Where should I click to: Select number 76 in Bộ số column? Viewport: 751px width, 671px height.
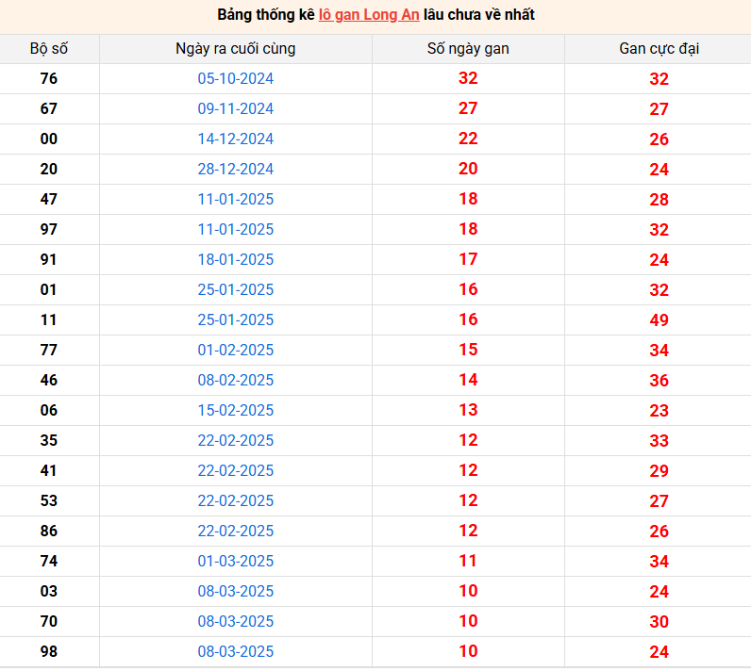(x=49, y=78)
